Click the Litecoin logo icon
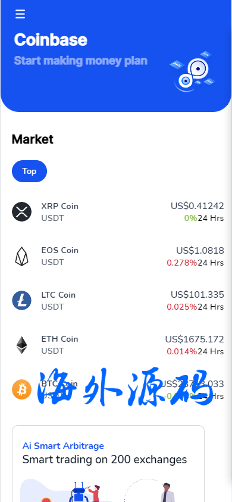 (x=22, y=300)
